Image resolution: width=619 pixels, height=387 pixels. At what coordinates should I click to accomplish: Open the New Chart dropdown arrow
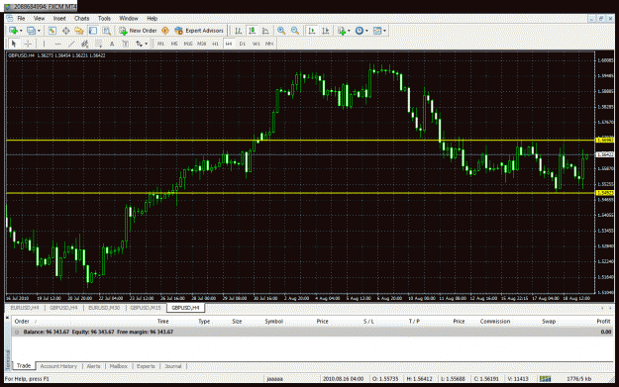click(21, 31)
